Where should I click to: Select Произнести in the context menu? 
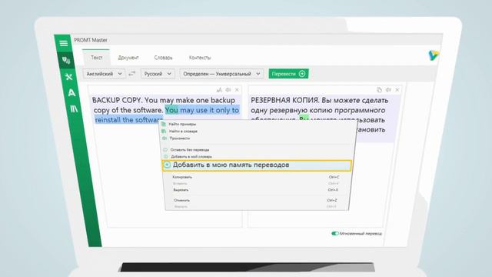point(179,138)
